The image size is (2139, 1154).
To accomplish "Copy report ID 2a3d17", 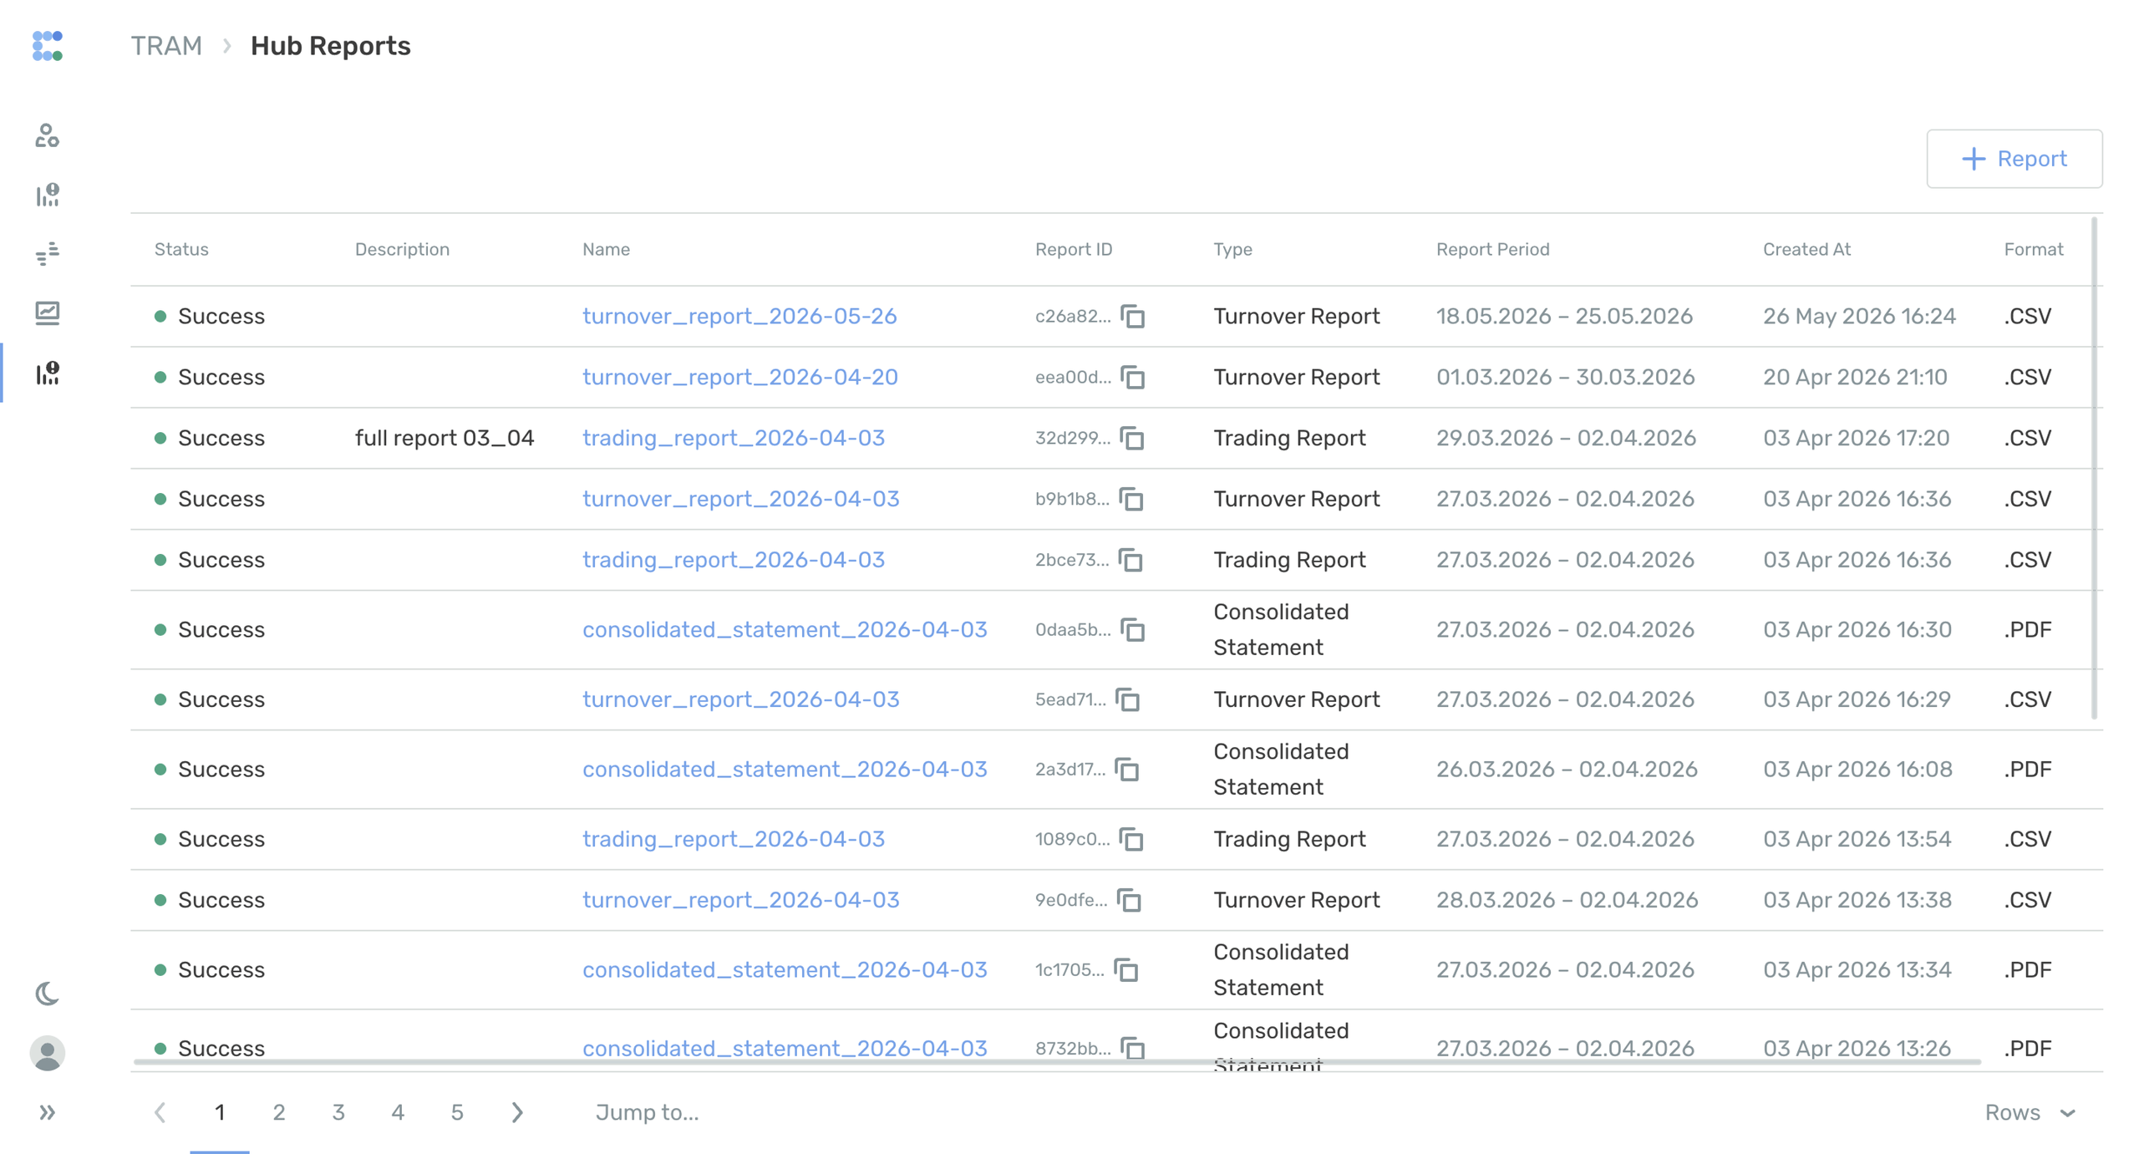I will coord(1127,770).
